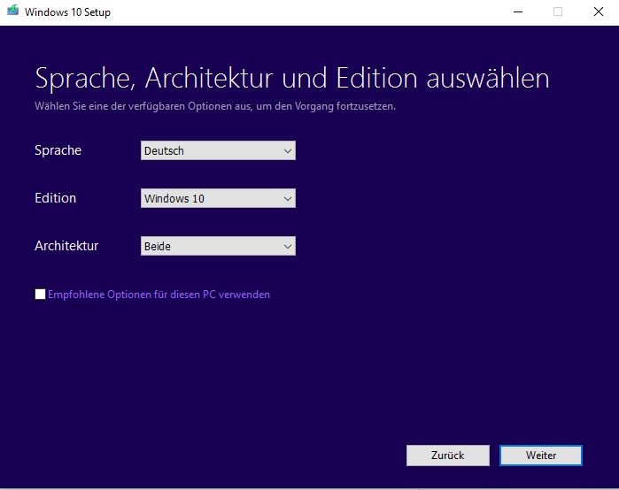619x490 pixels.
Task: Open the Sprache dropdown showing Deutsch
Action: tap(218, 150)
